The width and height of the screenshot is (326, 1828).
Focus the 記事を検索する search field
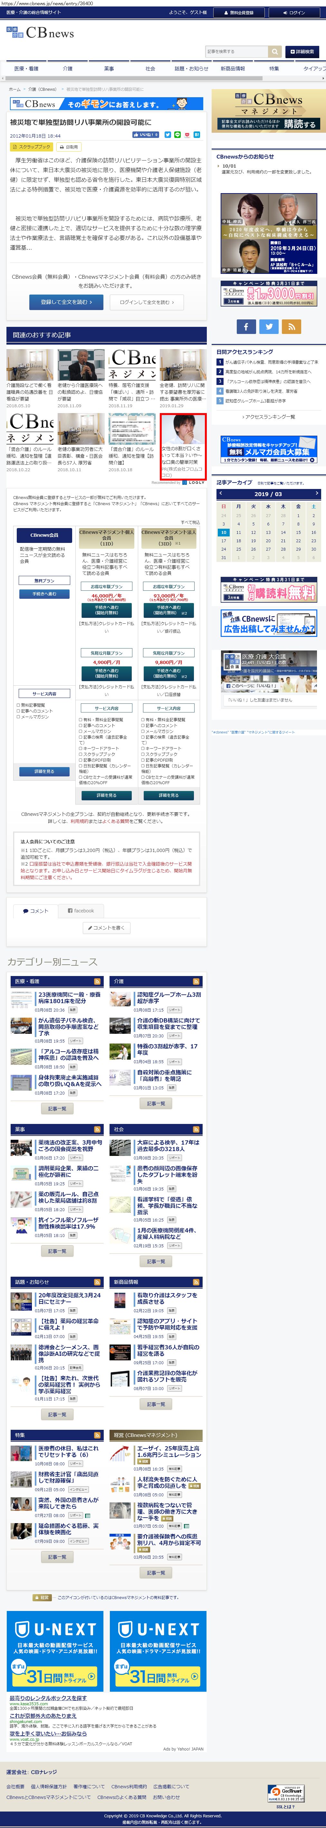pos(236,51)
